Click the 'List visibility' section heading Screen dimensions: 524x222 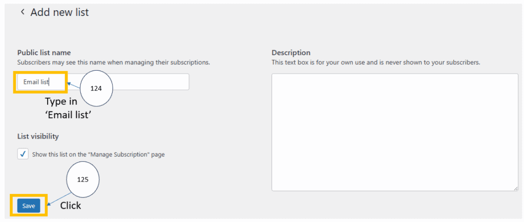38,136
